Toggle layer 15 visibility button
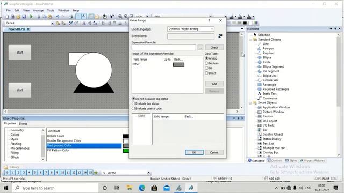The width and height of the screenshot is (344, 193). (x=90, y=173)
